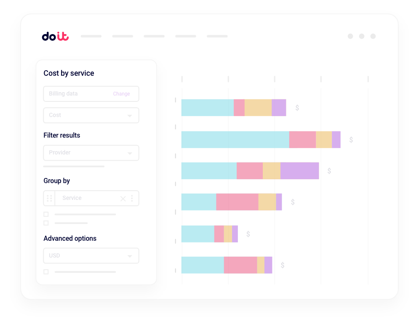Click the dollar sign beside the shortest bar
The image size is (419, 327).
pos(248,234)
